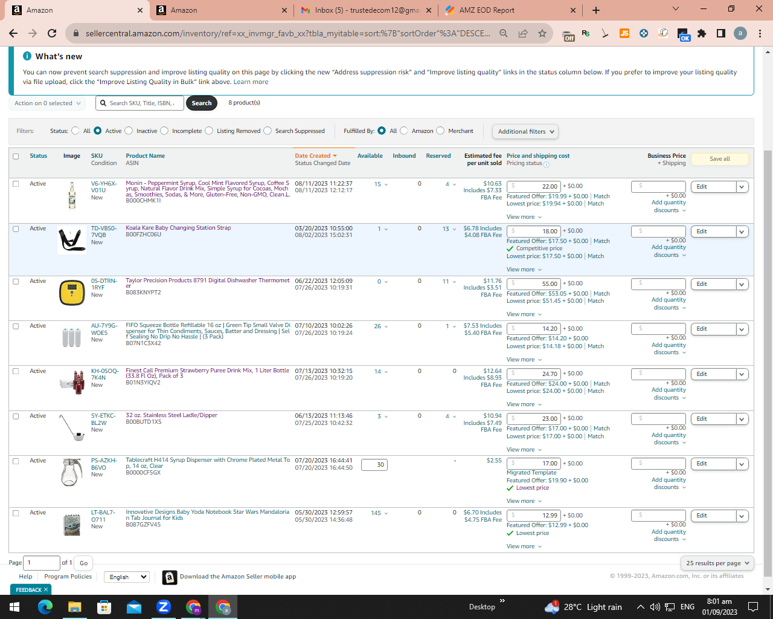Launch Microsoft Edge from the taskbar

click(45, 606)
